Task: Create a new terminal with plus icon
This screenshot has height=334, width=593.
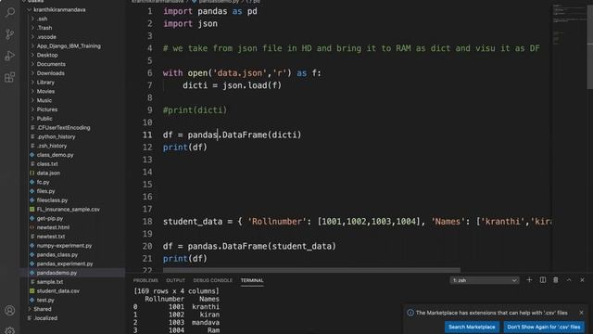Action: (529, 280)
